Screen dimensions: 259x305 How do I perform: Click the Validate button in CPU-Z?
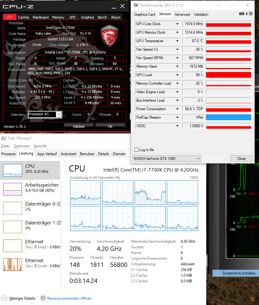79,127
